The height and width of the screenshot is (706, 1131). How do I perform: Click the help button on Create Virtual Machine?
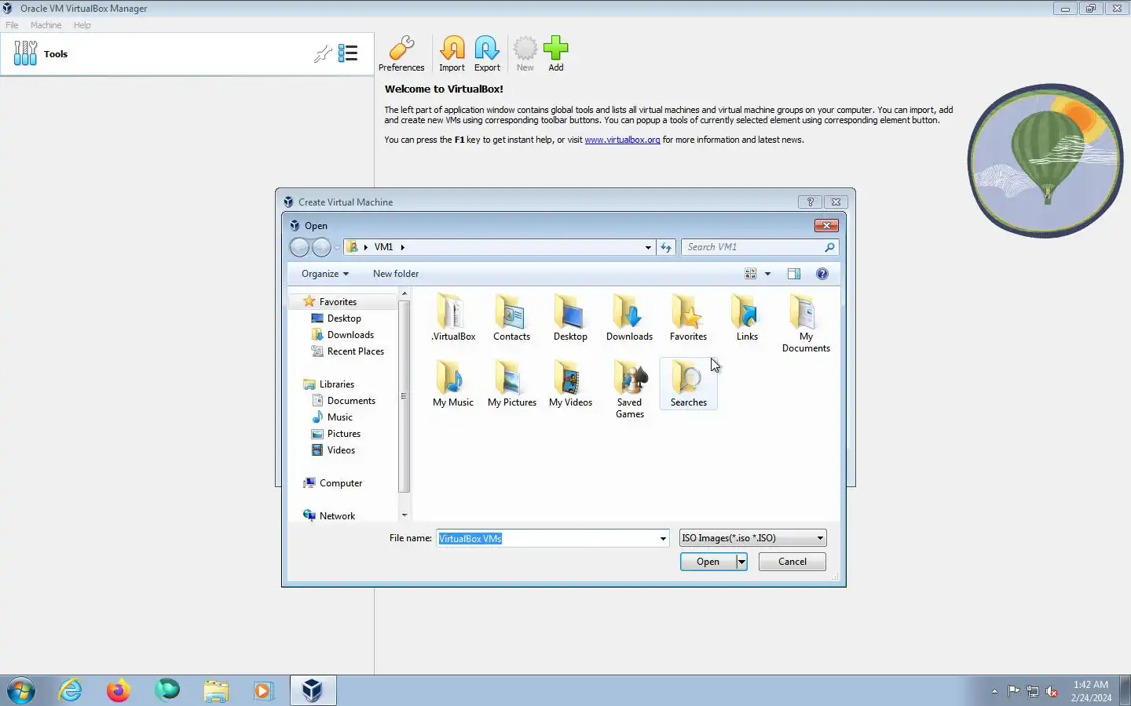(810, 202)
